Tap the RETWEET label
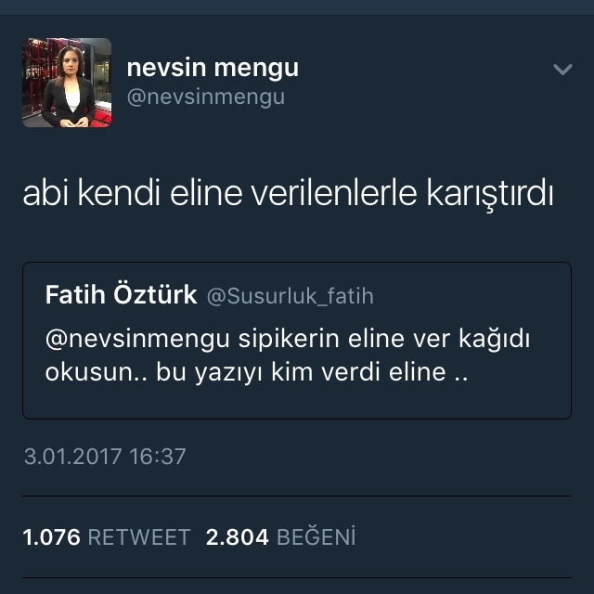Screen dimensions: 594x594 pyautogui.click(x=139, y=537)
